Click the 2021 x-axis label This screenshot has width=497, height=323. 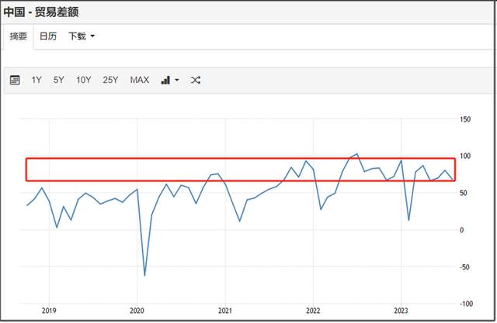(x=224, y=309)
